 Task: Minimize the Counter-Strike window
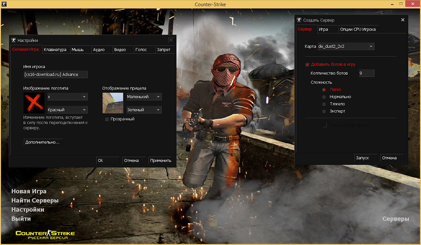(x=392, y=4)
